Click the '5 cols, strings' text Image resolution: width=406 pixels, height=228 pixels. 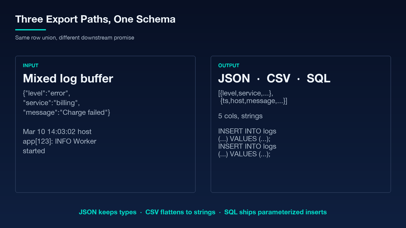point(240,116)
